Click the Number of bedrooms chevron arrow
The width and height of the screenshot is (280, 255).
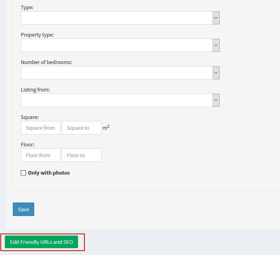point(216,73)
